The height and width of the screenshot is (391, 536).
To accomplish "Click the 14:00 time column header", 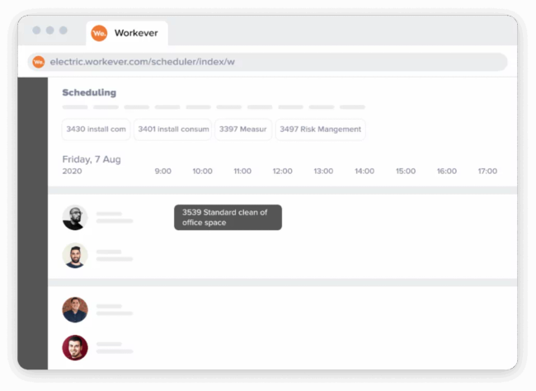I will (x=364, y=171).
